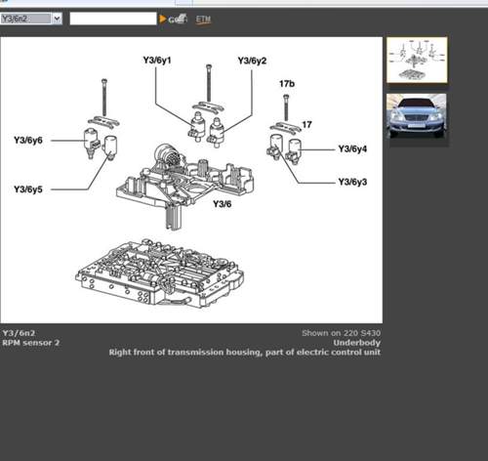Click the Go button with arrow
This screenshot has width=488, height=461.
pyautogui.click(x=173, y=19)
